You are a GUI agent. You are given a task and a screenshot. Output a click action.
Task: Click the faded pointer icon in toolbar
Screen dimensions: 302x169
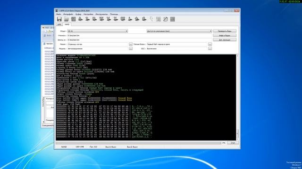click(151, 19)
